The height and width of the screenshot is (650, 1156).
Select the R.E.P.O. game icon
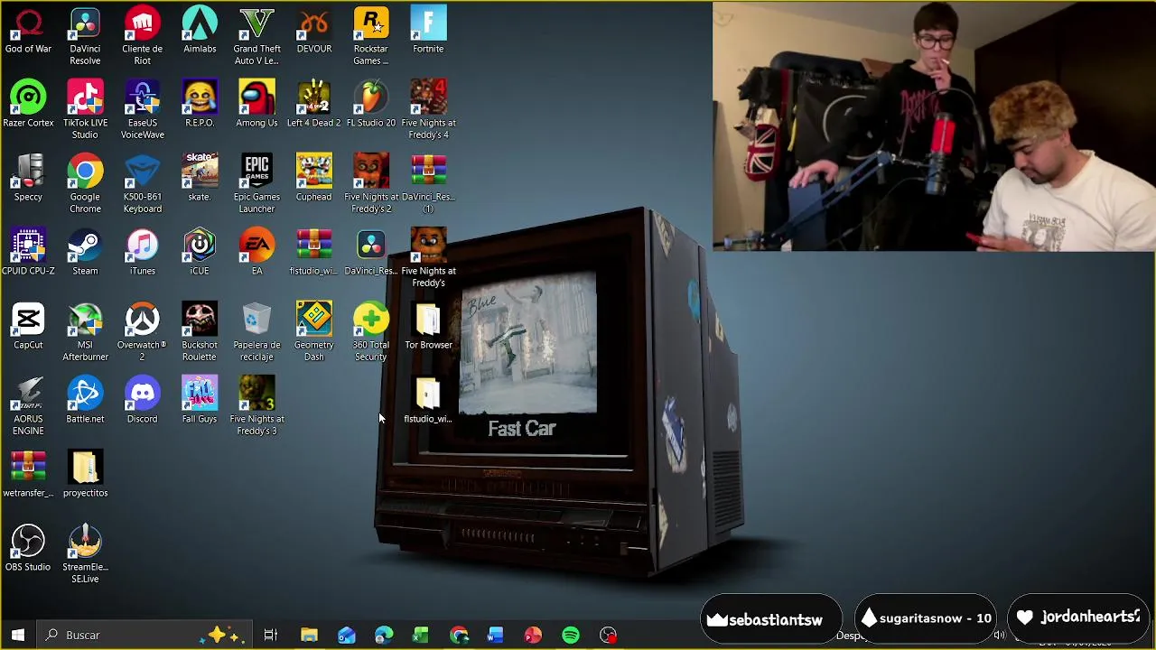(200, 105)
